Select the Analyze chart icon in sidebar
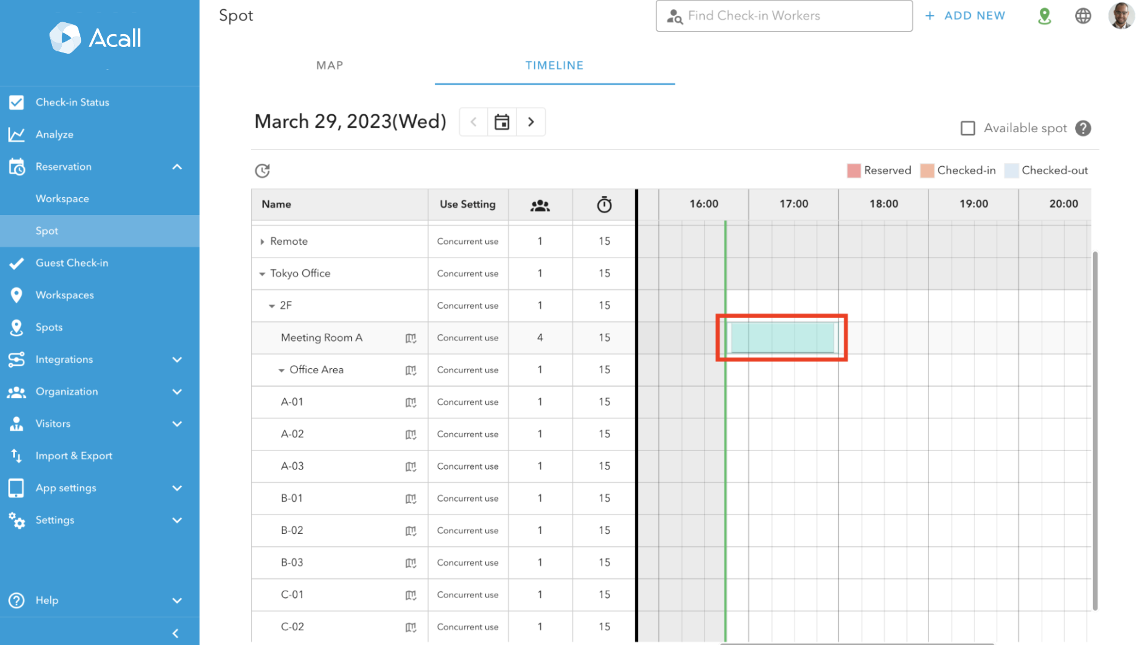 coord(17,134)
